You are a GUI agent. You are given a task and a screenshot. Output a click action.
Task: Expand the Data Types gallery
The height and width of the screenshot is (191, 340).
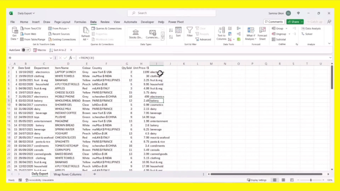click(163, 39)
